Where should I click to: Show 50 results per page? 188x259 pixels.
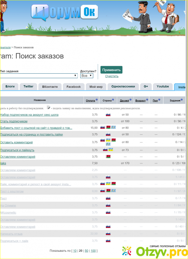pyautogui.click(x=86, y=251)
